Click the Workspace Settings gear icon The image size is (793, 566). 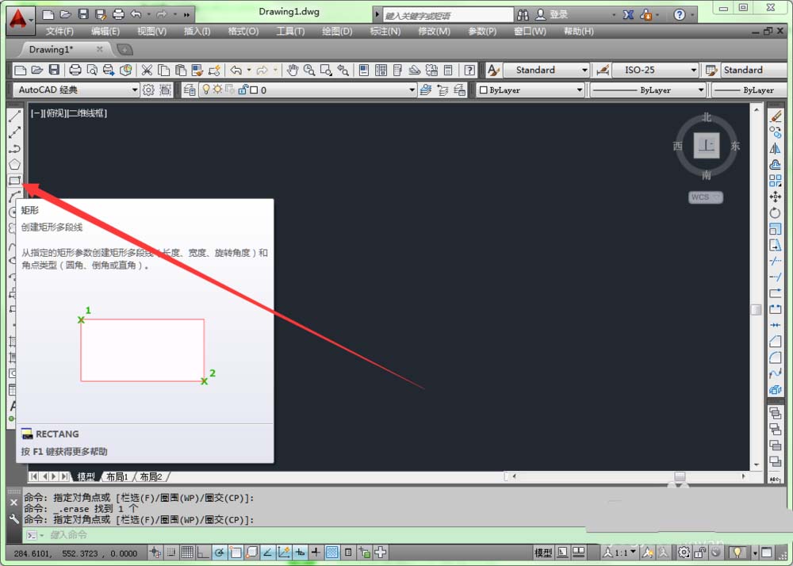point(148,90)
